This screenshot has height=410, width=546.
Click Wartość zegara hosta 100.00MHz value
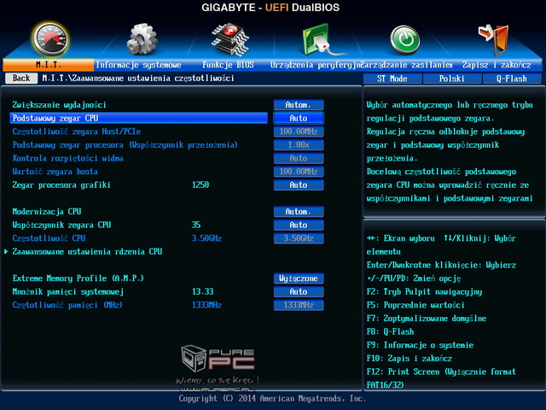pos(299,172)
